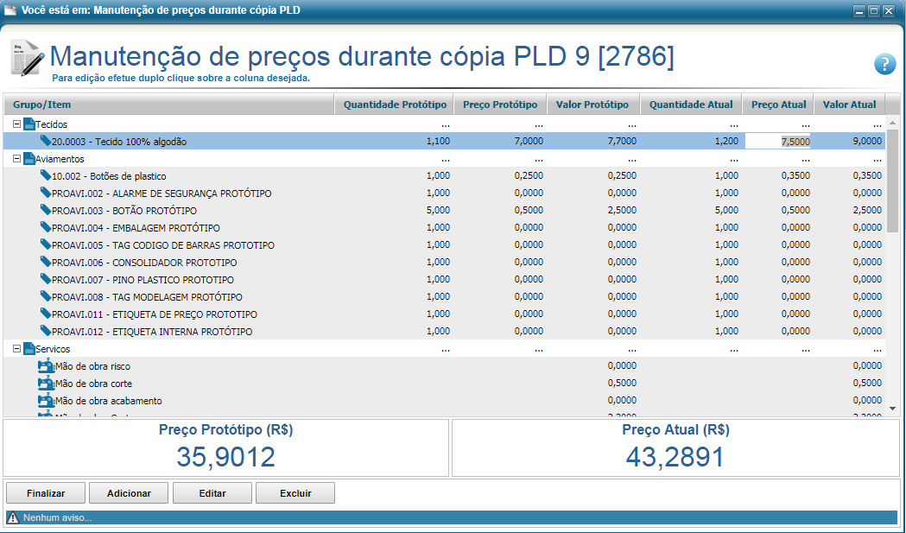906x533 pixels.
Task: Click the tag icon of 20.0003 Tecido row
Action: coord(46,141)
